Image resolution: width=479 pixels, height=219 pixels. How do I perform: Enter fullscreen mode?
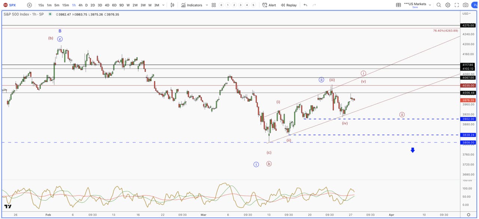[x=457, y=5]
